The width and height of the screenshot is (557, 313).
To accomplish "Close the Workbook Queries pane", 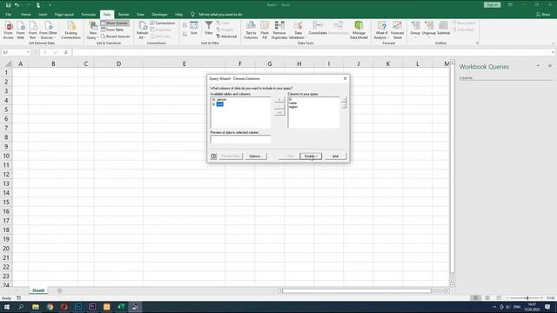I will tap(550, 66).
